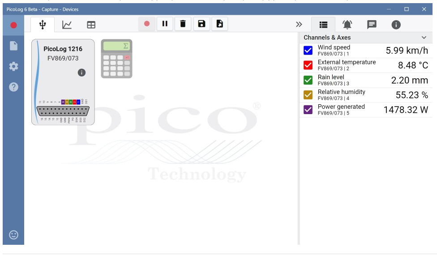Select the purple channel 5 pin on device
437x260 pixels.
(x=63, y=102)
